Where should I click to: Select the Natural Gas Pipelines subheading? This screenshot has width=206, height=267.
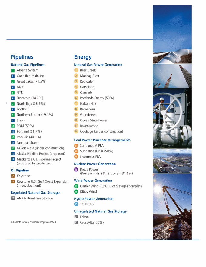point(28,65)
